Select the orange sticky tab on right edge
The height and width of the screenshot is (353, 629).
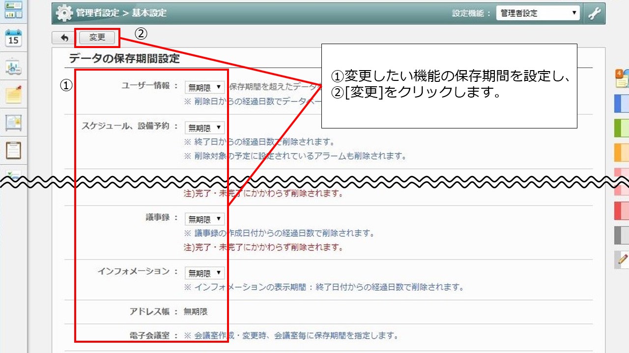coord(622,153)
